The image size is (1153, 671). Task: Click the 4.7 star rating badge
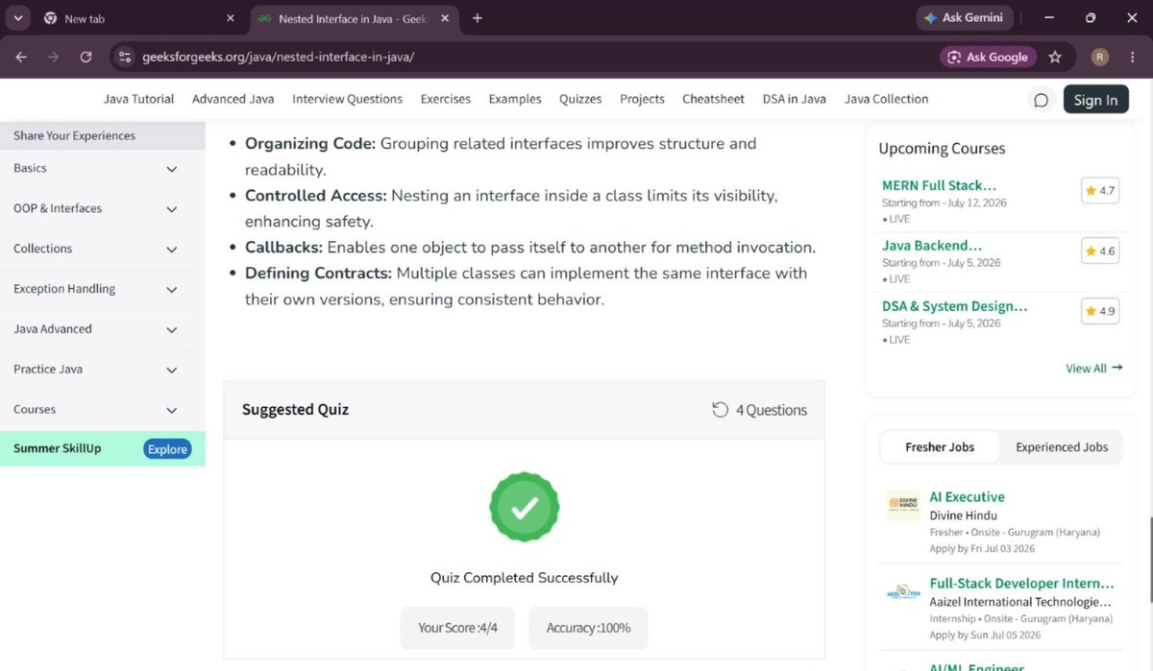[1100, 190]
